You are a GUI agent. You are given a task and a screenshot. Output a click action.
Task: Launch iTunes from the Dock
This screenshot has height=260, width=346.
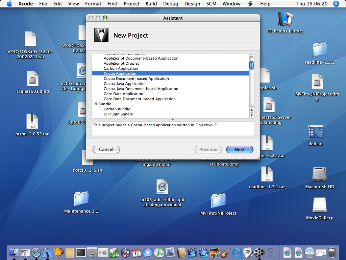159,252
